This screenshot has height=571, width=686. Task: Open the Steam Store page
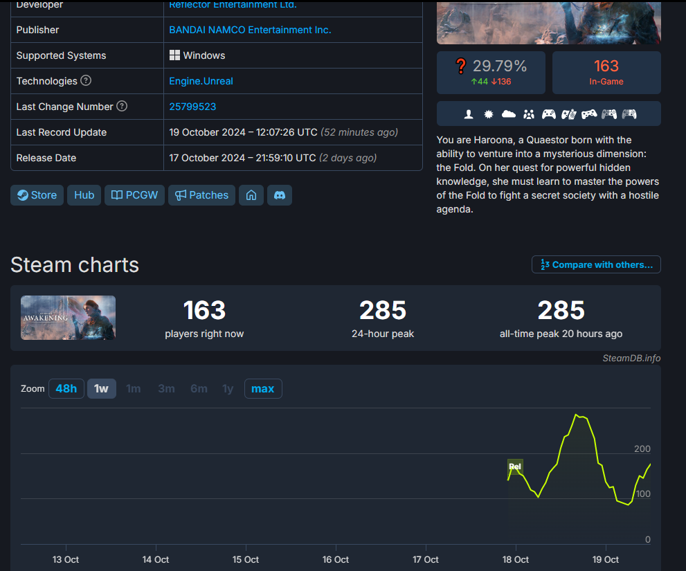tap(37, 195)
